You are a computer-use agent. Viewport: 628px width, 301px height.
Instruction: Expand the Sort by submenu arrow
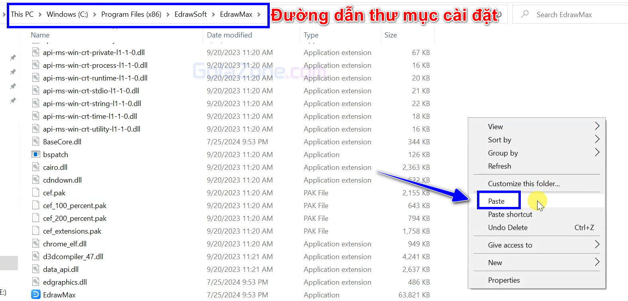(x=597, y=140)
